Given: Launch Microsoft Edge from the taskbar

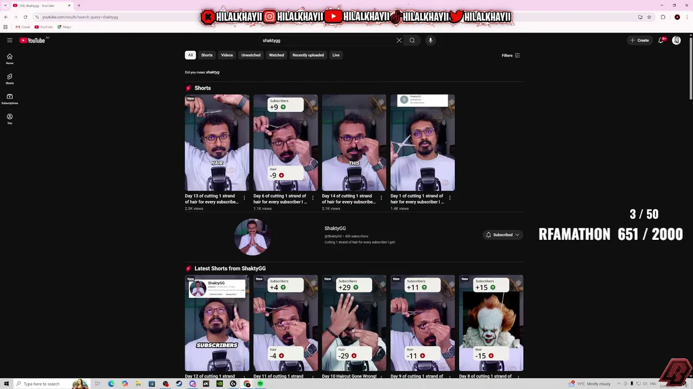Looking at the screenshot, I should [111, 384].
